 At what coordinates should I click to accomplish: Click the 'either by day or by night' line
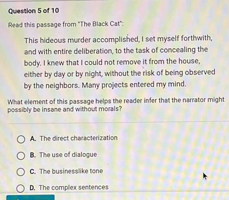(119, 73)
